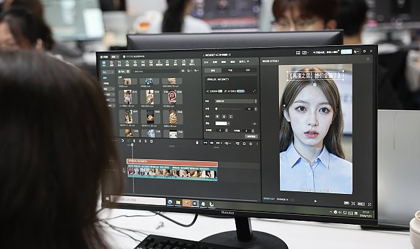The width and height of the screenshot is (420, 249).
Task: Click the Windows taskbar search box
Action: [138, 200]
